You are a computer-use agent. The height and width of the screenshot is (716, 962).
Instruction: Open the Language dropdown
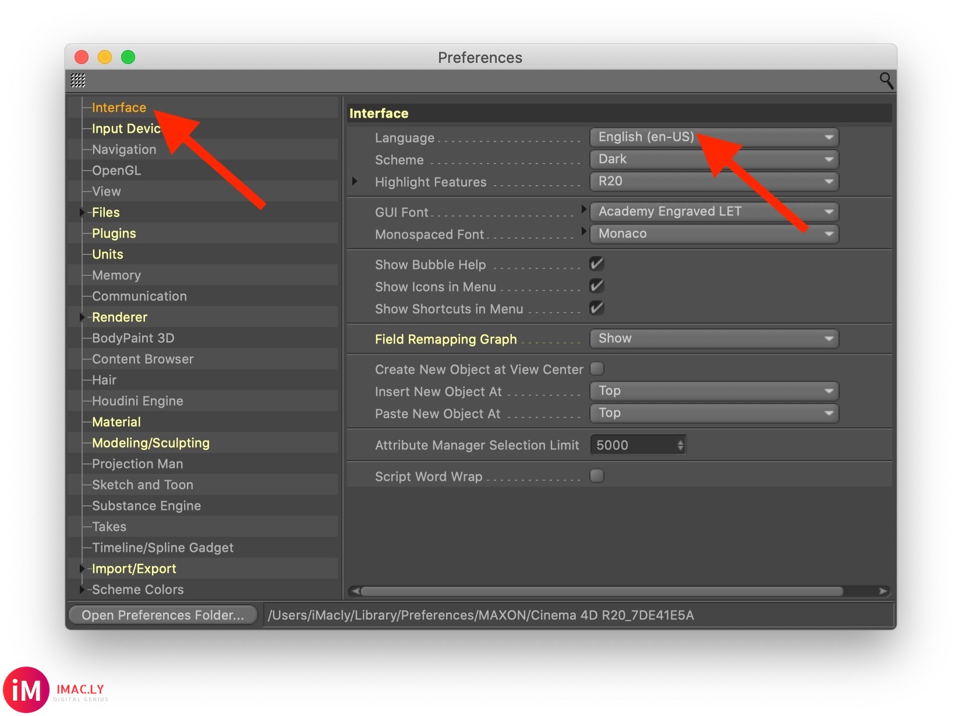coord(715,137)
